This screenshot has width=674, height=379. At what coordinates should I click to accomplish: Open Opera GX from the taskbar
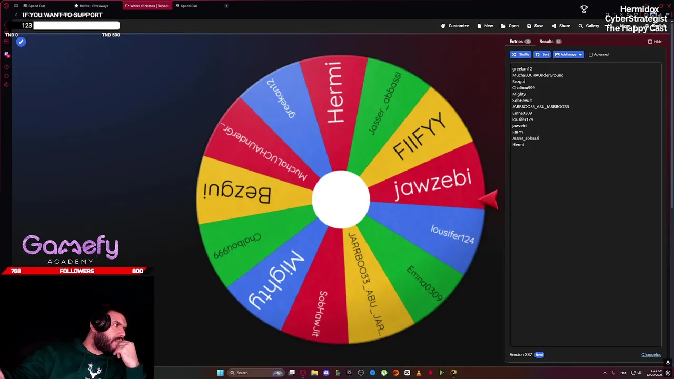click(303, 373)
